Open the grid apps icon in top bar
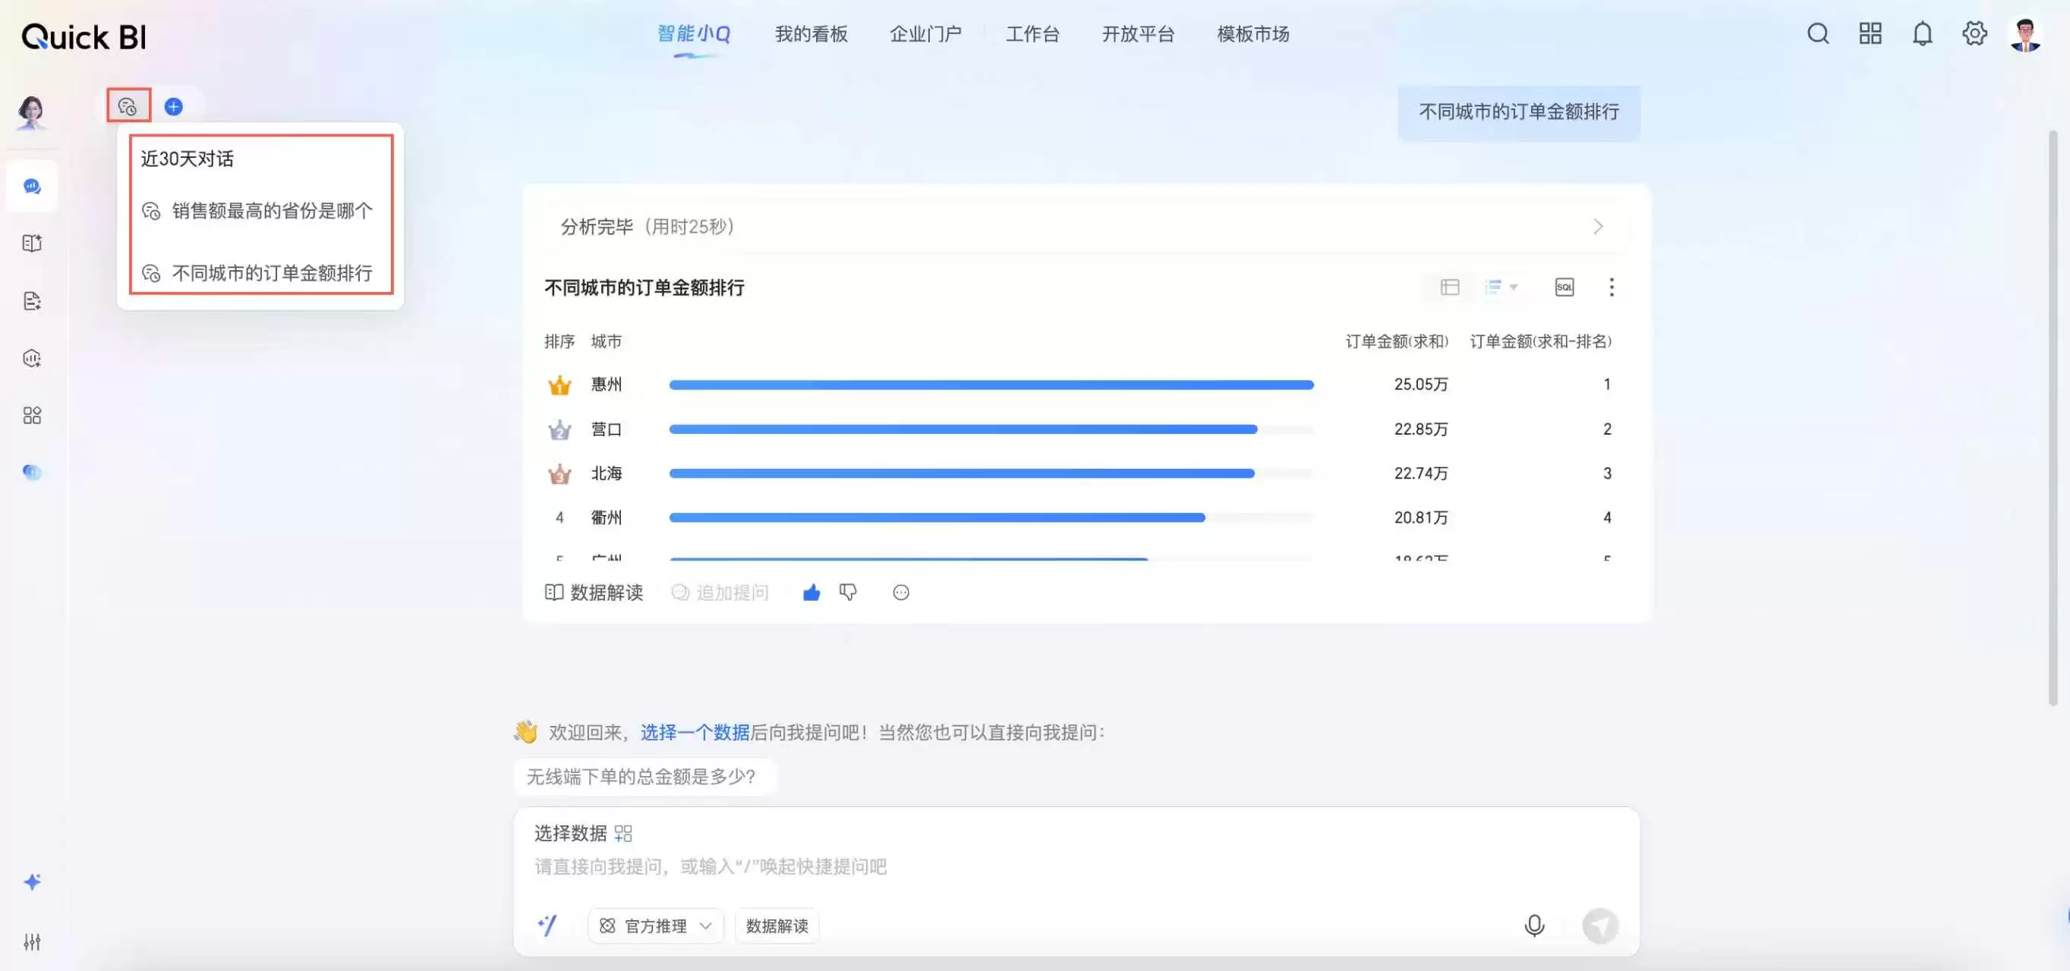The image size is (2070, 971). tap(1870, 33)
